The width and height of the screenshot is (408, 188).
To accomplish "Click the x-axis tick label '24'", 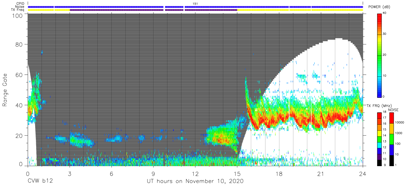I will pos(363,174).
